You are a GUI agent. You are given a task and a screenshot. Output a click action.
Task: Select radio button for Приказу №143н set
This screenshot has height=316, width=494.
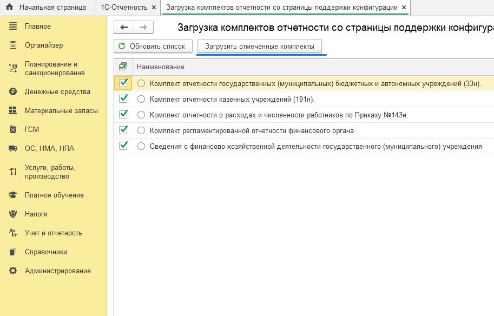141,115
